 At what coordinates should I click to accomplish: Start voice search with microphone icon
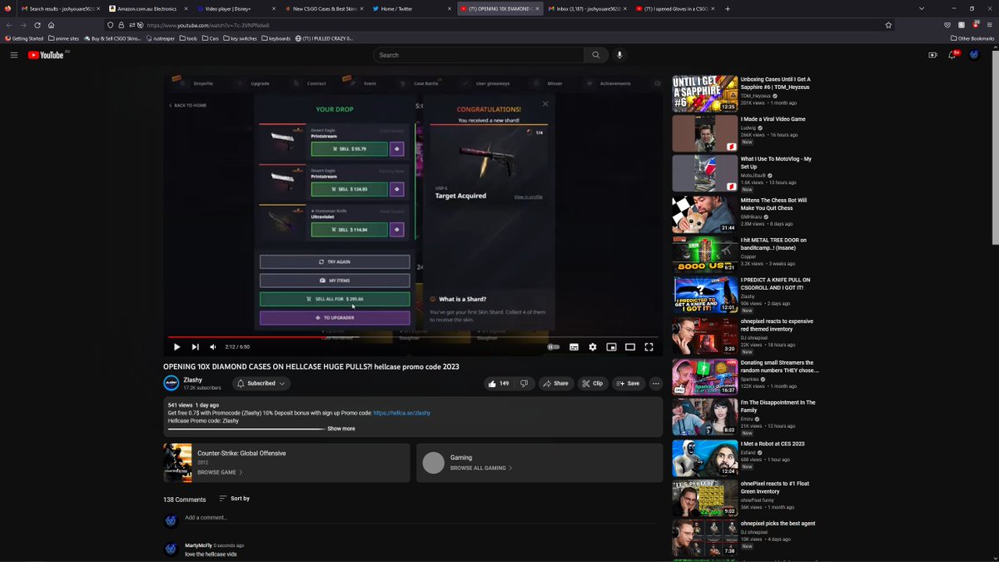pyautogui.click(x=619, y=55)
